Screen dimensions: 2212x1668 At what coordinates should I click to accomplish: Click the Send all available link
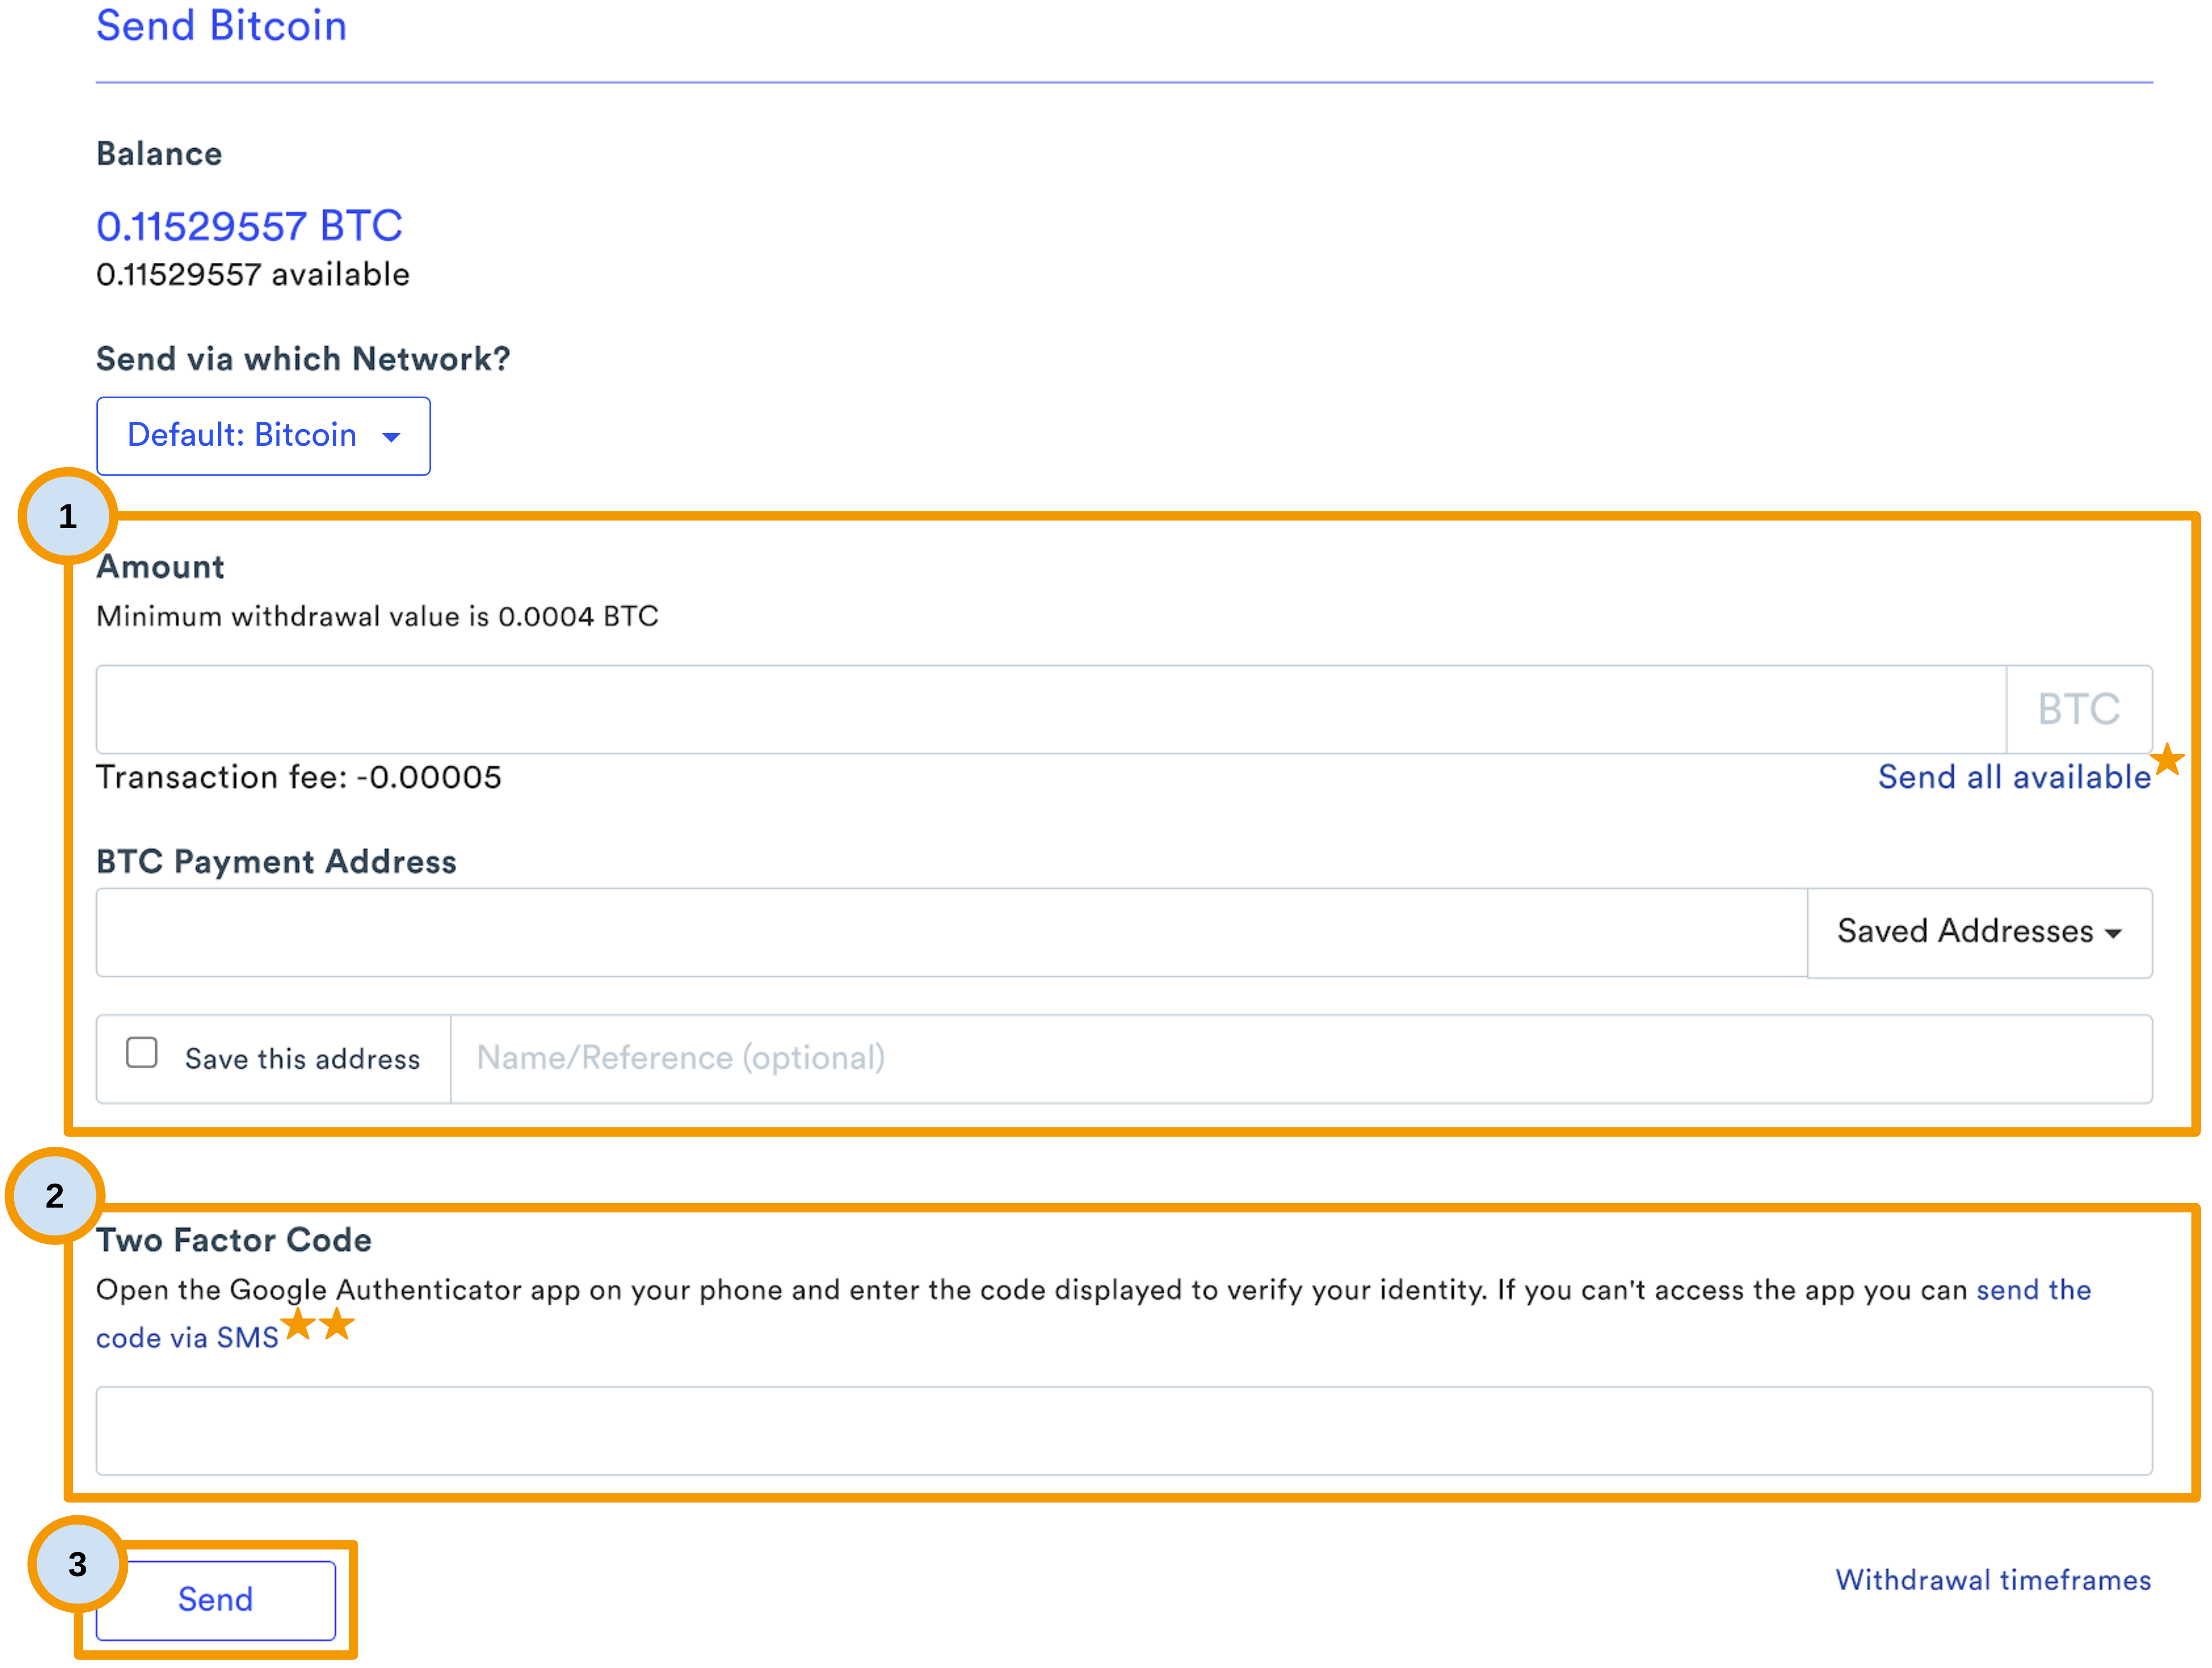click(x=2014, y=777)
